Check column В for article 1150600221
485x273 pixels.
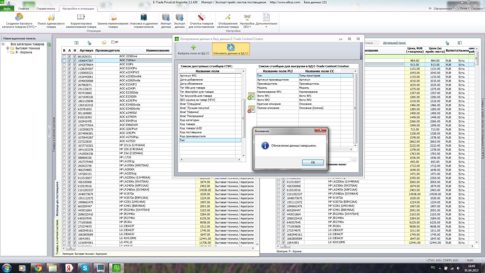(64, 73)
